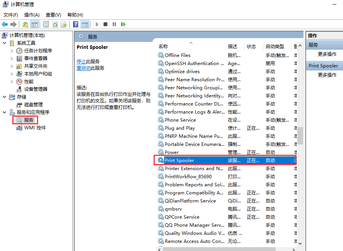Click the 停止 service link

pos(81,61)
